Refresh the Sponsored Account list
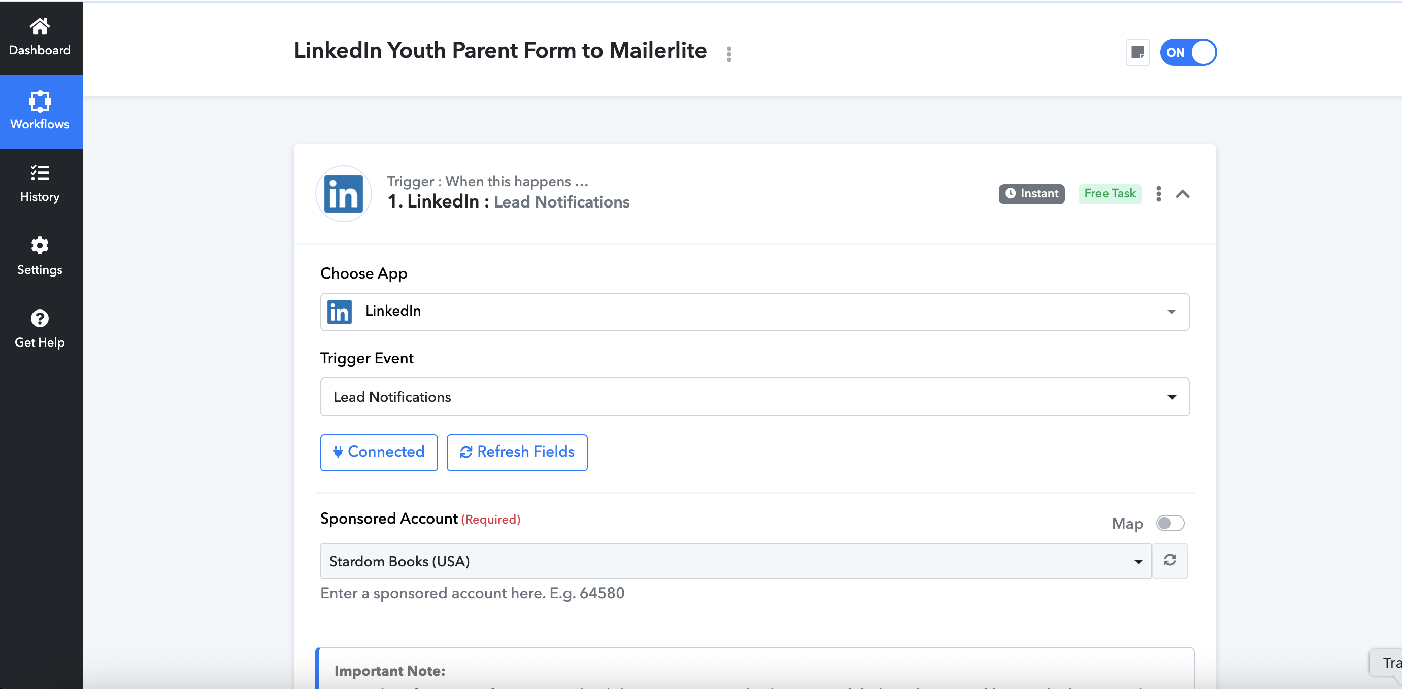 1170,560
